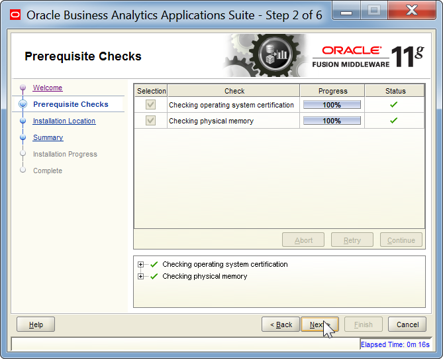Click green check beside physical memory tree entry

(154, 276)
